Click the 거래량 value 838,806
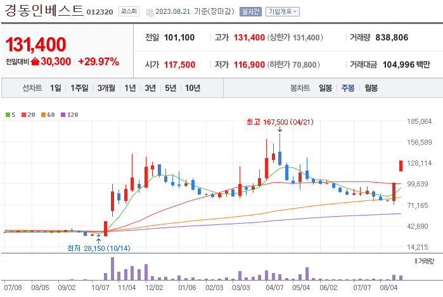The height and width of the screenshot is (297, 443). coord(392,37)
